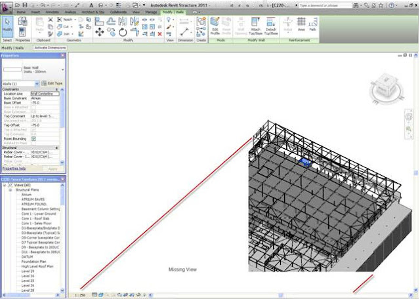The height and width of the screenshot is (299, 420).
Task: Click the Array tool icon
Action: pyautogui.click(x=144, y=27)
